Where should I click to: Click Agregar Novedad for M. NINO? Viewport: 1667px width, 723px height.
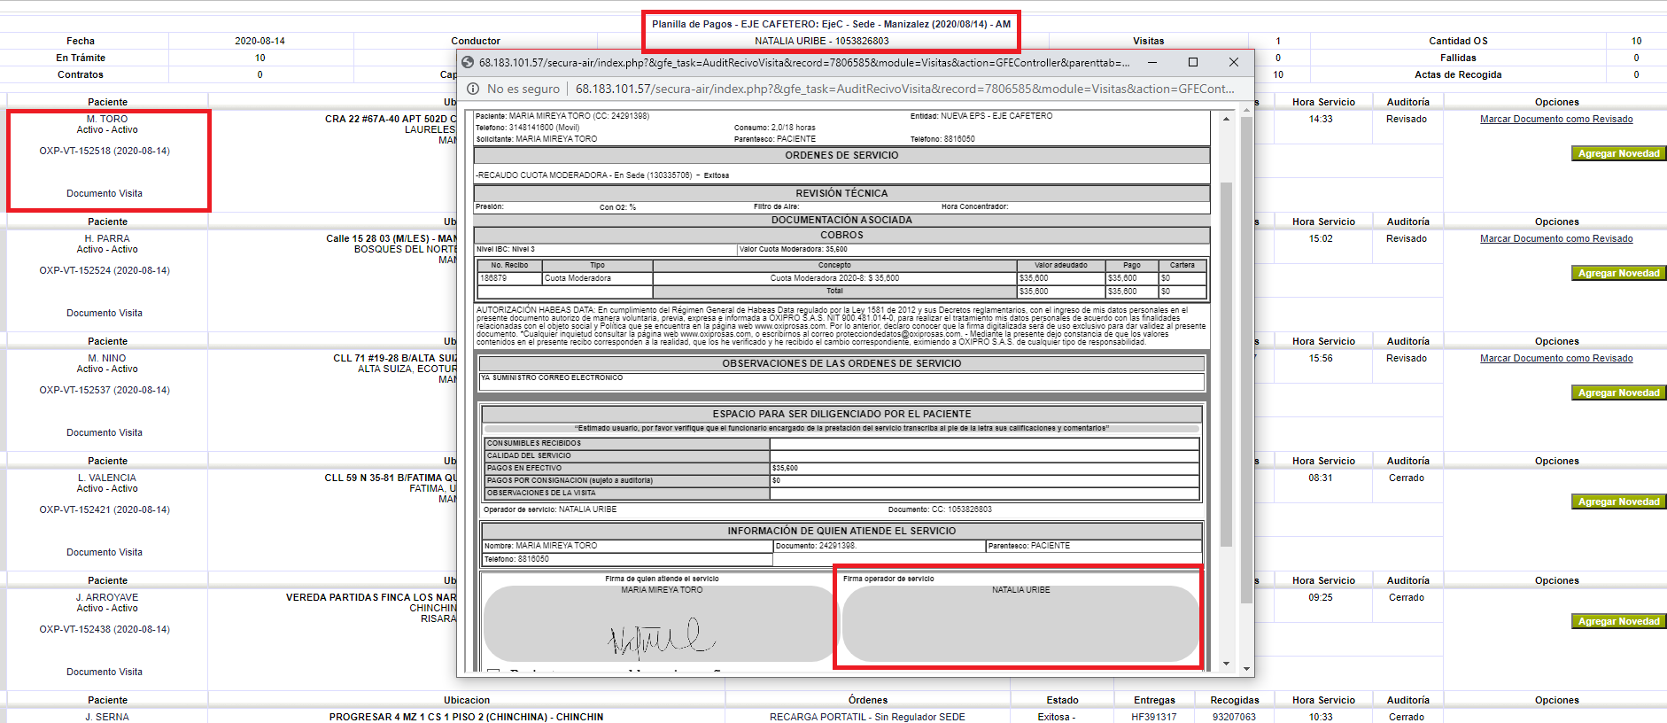pos(1618,393)
